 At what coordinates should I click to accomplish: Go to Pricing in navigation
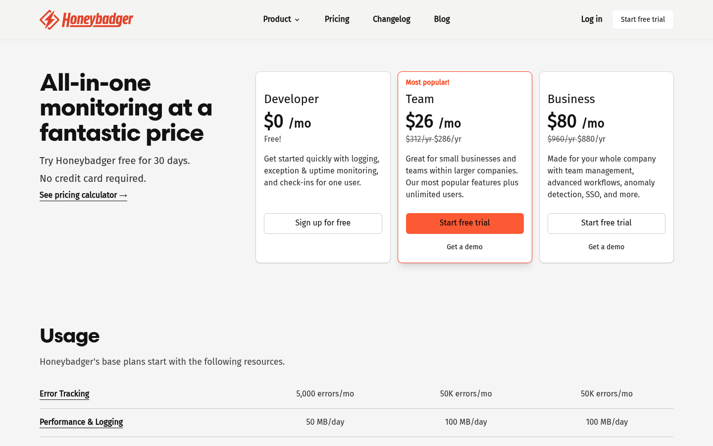[337, 19]
